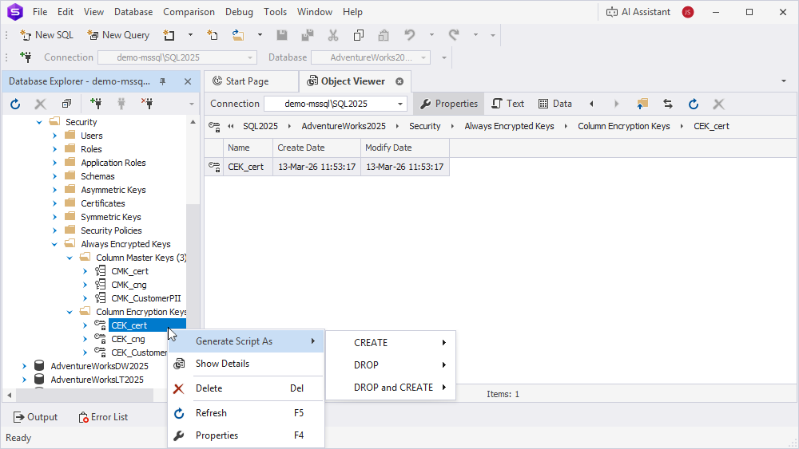Screen dimensions: 799x449
Task: Click the Open file folder icon
Action: [x=238, y=35]
